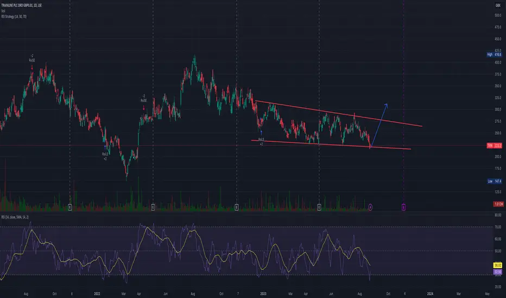
Task: Click the 60.00 level on the RSI scale
Action: pos(498,239)
